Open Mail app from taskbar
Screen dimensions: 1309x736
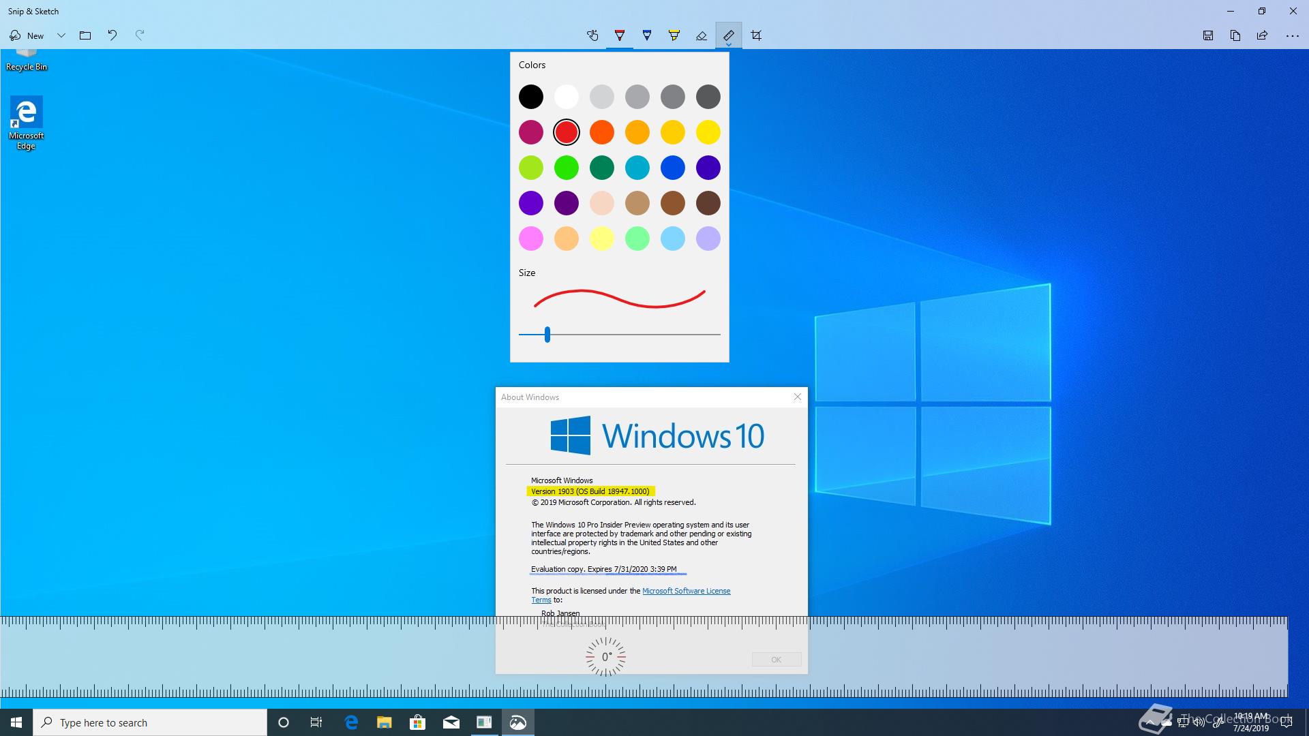pos(451,722)
